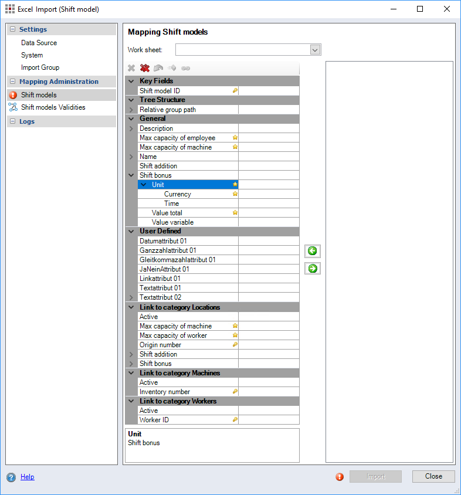The image size is (461, 495).
Task: Collapse the Settings section in sidebar
Action: point(12,29)
